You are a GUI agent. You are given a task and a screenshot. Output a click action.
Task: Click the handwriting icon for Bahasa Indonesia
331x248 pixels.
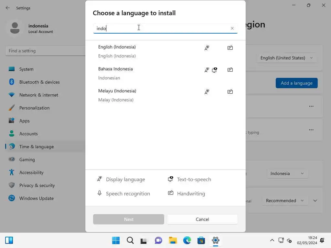[230, 70]
